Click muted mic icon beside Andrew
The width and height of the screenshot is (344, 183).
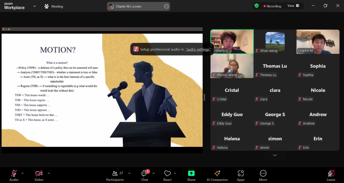pos(300,123)
